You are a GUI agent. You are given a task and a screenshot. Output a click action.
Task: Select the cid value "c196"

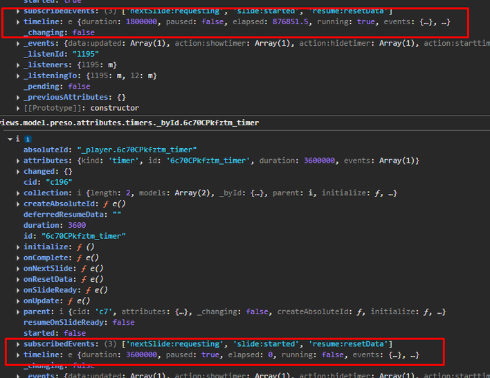point(59,182)
